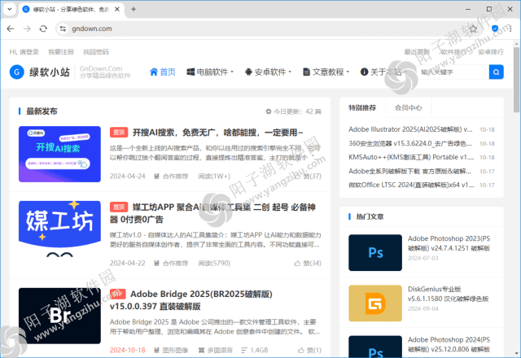Image resolution: width=521 pixels, height=358 pixels.
Task: Open the browser three-dot menu
Action: 510,29
